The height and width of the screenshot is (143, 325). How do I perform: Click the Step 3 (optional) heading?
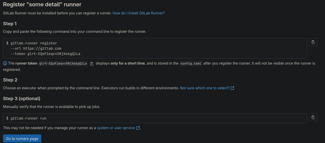22,99
